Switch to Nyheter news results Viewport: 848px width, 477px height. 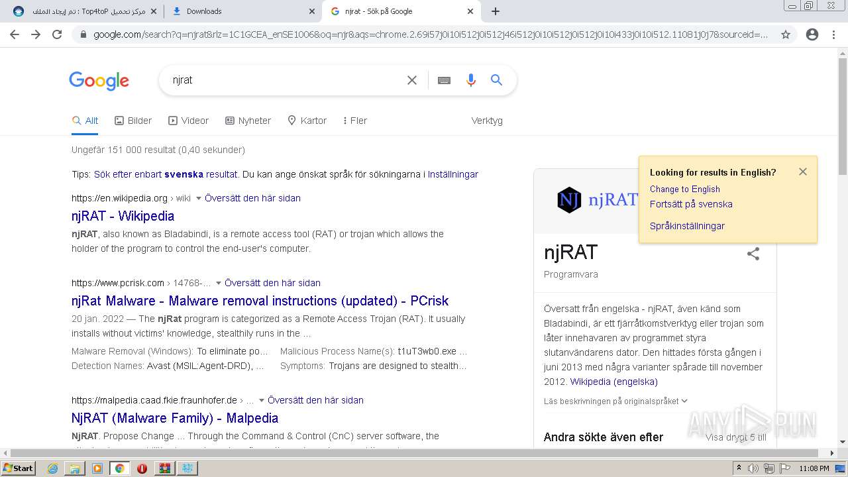coord(248,121)
